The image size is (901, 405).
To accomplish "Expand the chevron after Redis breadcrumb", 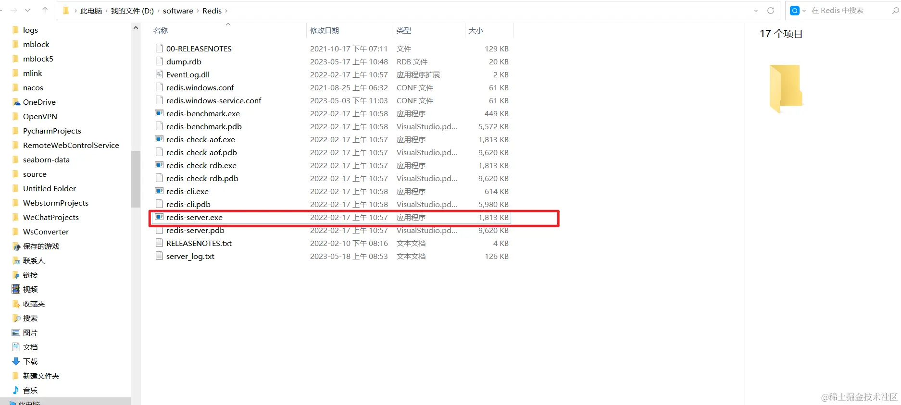I will click(226, 11).
